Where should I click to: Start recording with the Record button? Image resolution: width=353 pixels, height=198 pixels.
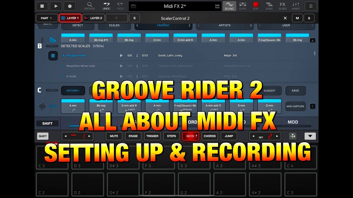coord(70,6)
